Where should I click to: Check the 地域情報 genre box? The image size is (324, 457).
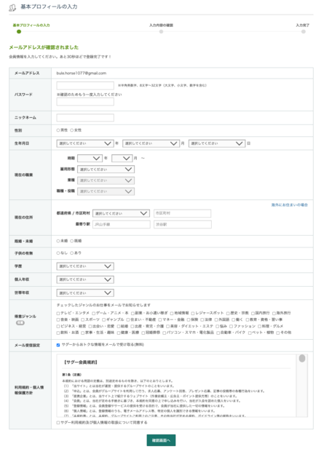click(x=172, y=314)
